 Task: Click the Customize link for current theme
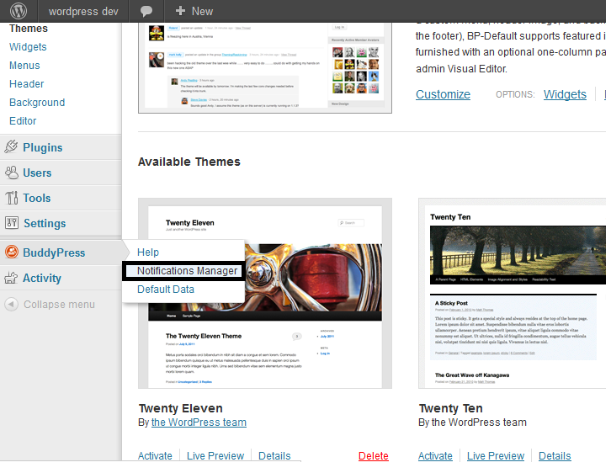pyautogui.click(x=443, y=94)
